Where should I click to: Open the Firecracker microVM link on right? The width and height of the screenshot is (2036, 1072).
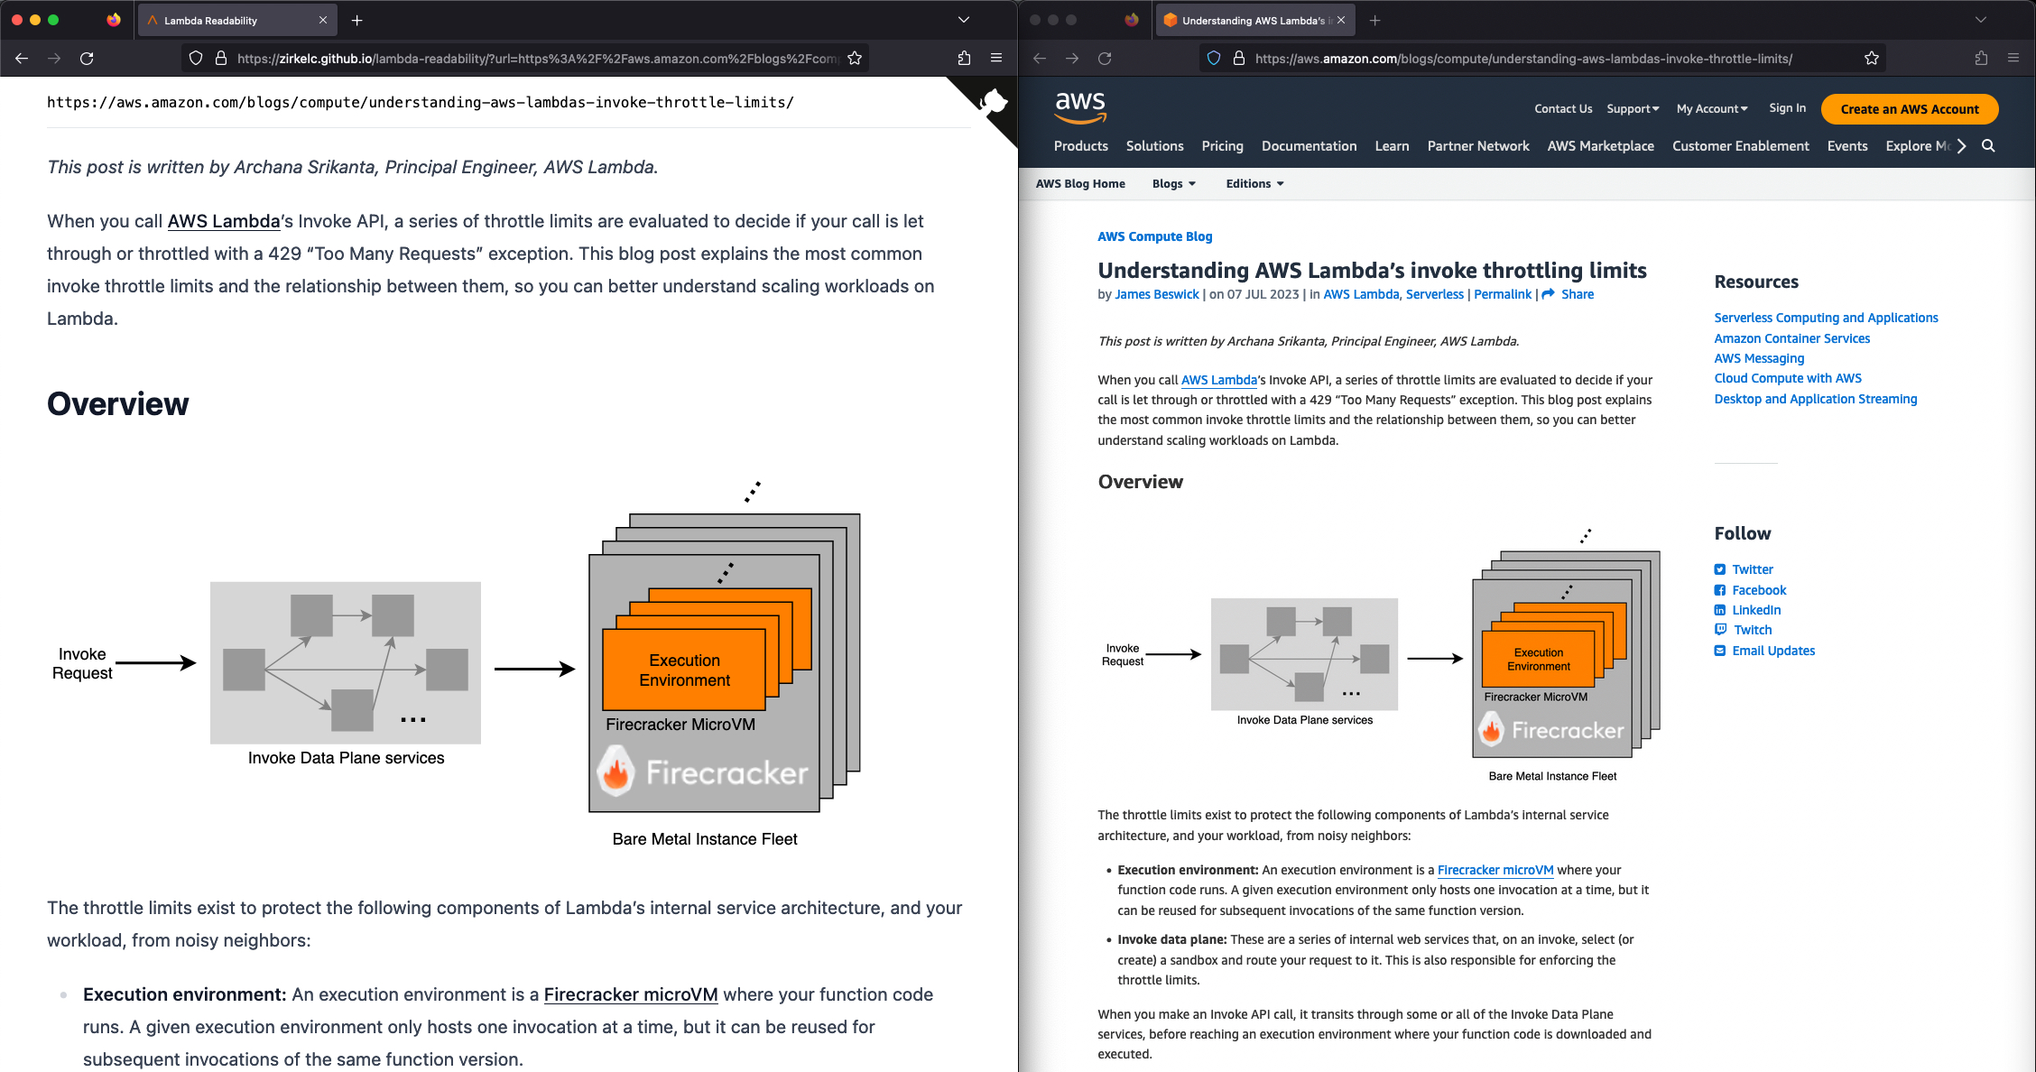click(1495, 870)
